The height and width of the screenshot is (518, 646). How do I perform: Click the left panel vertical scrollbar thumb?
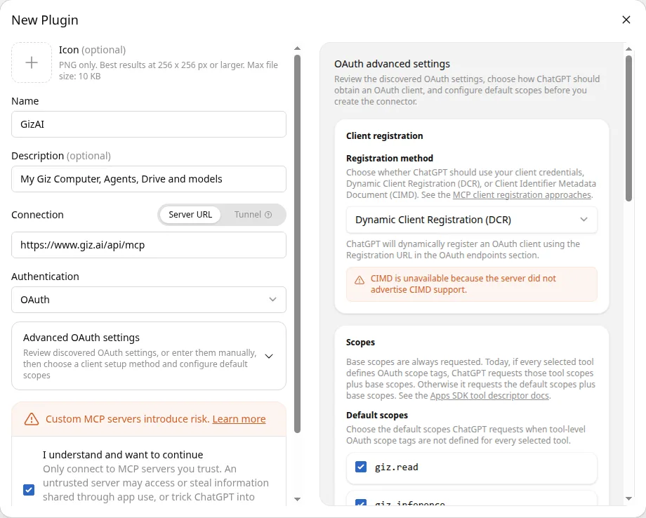tap(298, 244)
